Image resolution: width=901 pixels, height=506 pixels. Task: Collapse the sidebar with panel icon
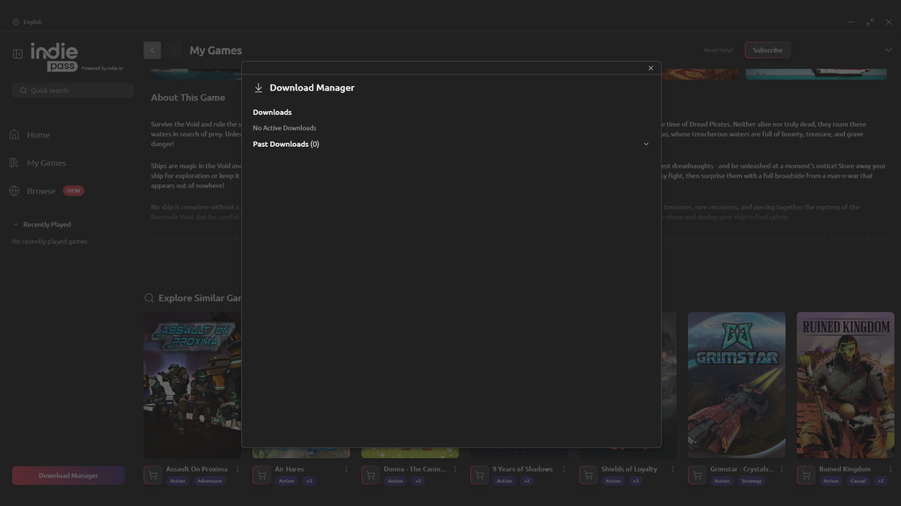[18, 54]
